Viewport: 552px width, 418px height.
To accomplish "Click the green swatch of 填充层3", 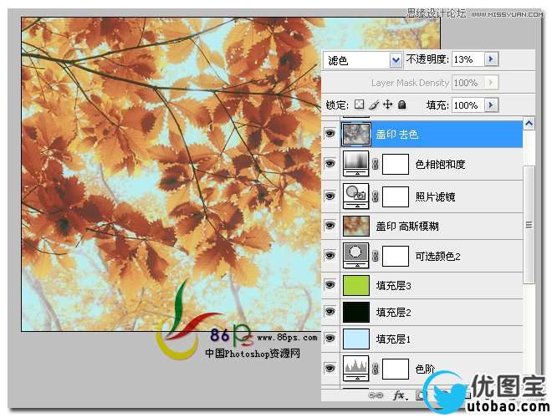I will [x=356, y=285].
